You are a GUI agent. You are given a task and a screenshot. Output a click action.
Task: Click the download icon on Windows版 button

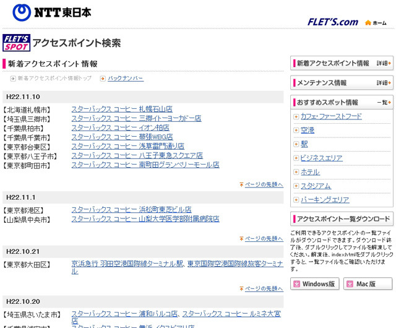[x=296, y=284]
